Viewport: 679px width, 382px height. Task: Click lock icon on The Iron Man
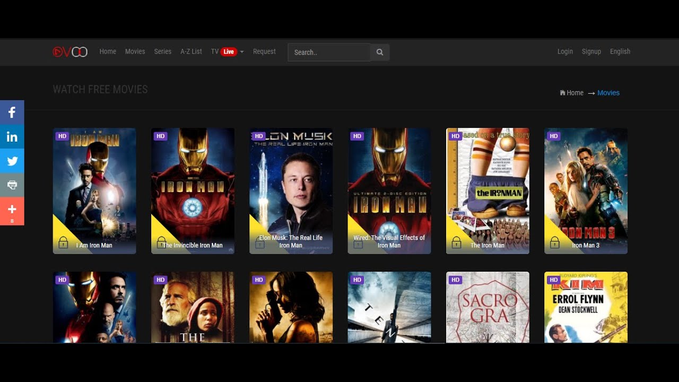pos(456,242)
